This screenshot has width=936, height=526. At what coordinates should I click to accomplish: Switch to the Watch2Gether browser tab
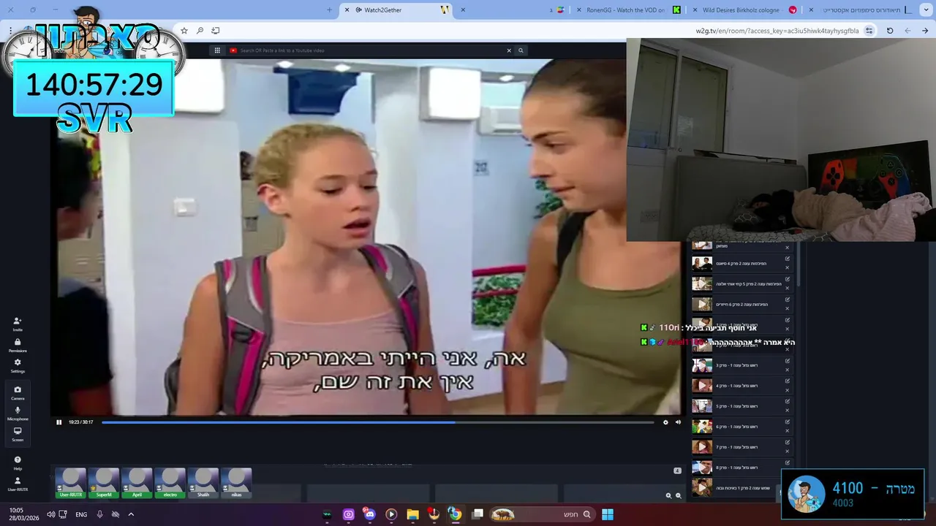[399, 9]
